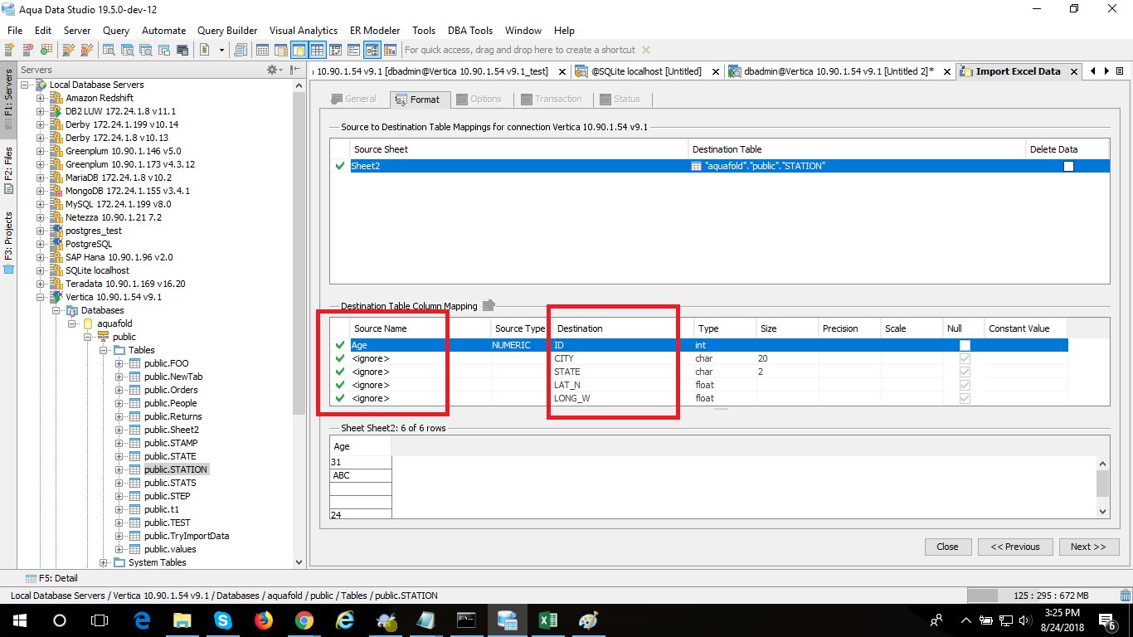
Task: Dismiss the quick access shortcut bar with its X
Action: (x=646, y=50)
